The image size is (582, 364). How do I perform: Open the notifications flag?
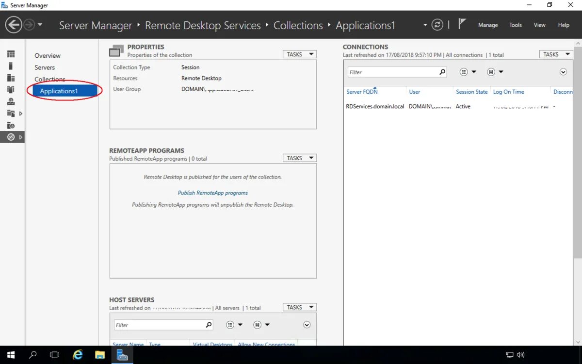click(462, 24)
